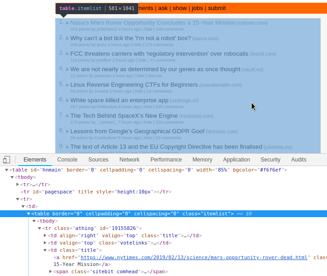Open the FCC threatens carriers story
The image size is (327, 276).
click(x=159, y=53)
